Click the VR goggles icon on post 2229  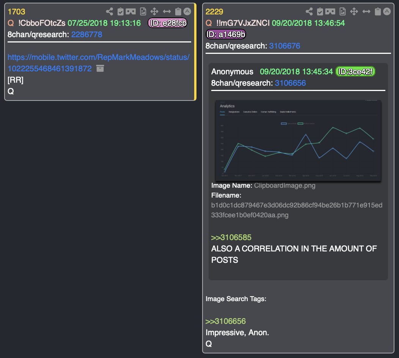pos(330,11)
